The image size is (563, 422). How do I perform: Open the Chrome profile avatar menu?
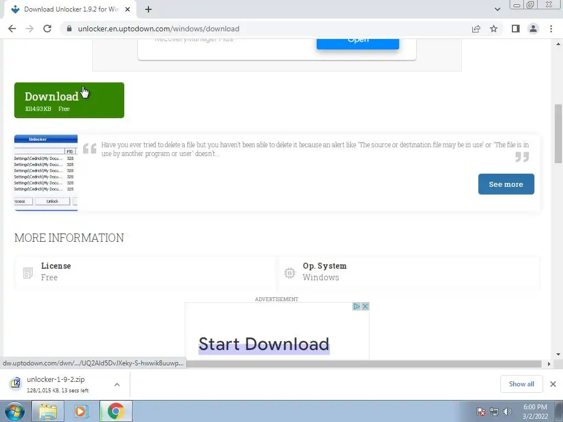tap(533, 29)
